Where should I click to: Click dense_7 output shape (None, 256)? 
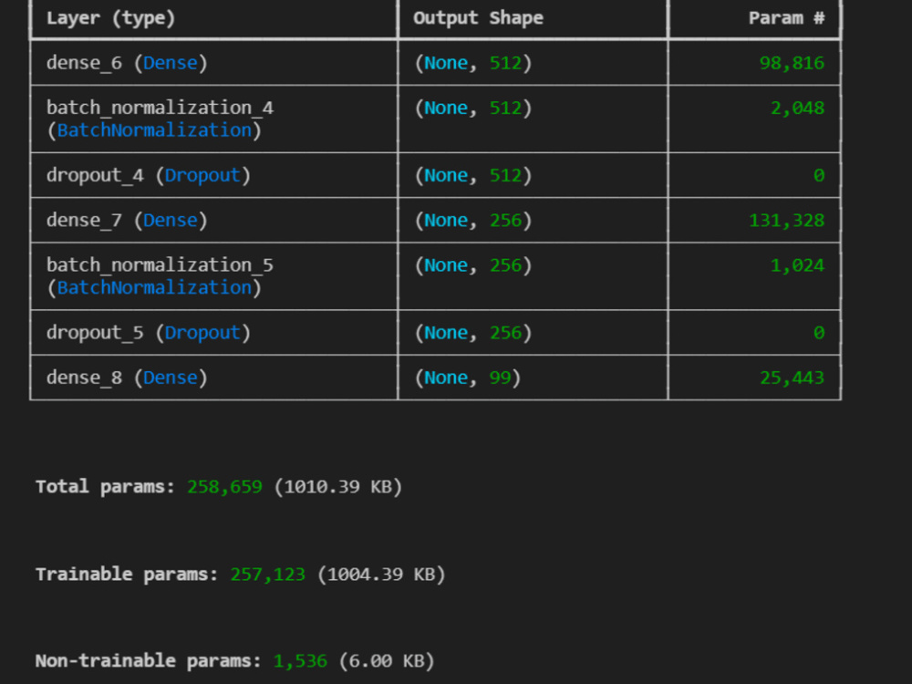pos(472,221)
